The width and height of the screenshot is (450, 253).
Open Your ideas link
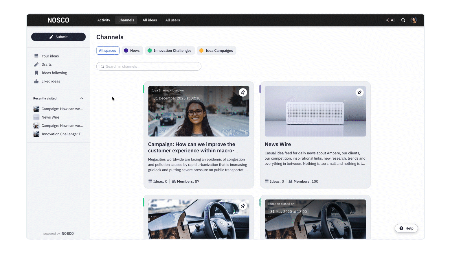50,56
